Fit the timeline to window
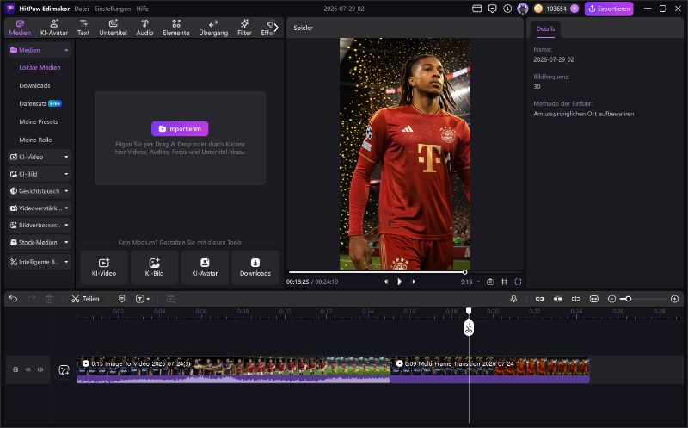 point(594,299)
